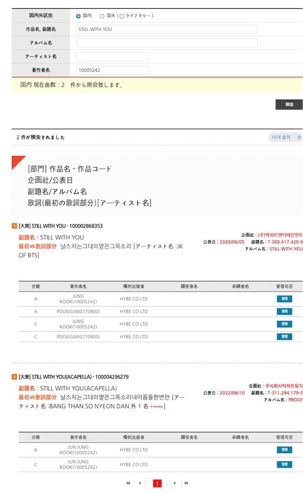Go to previous page with single-left arrow
The width and height of the screenshot is (303, 493).
pyautogui.click(x=140, y=483)
